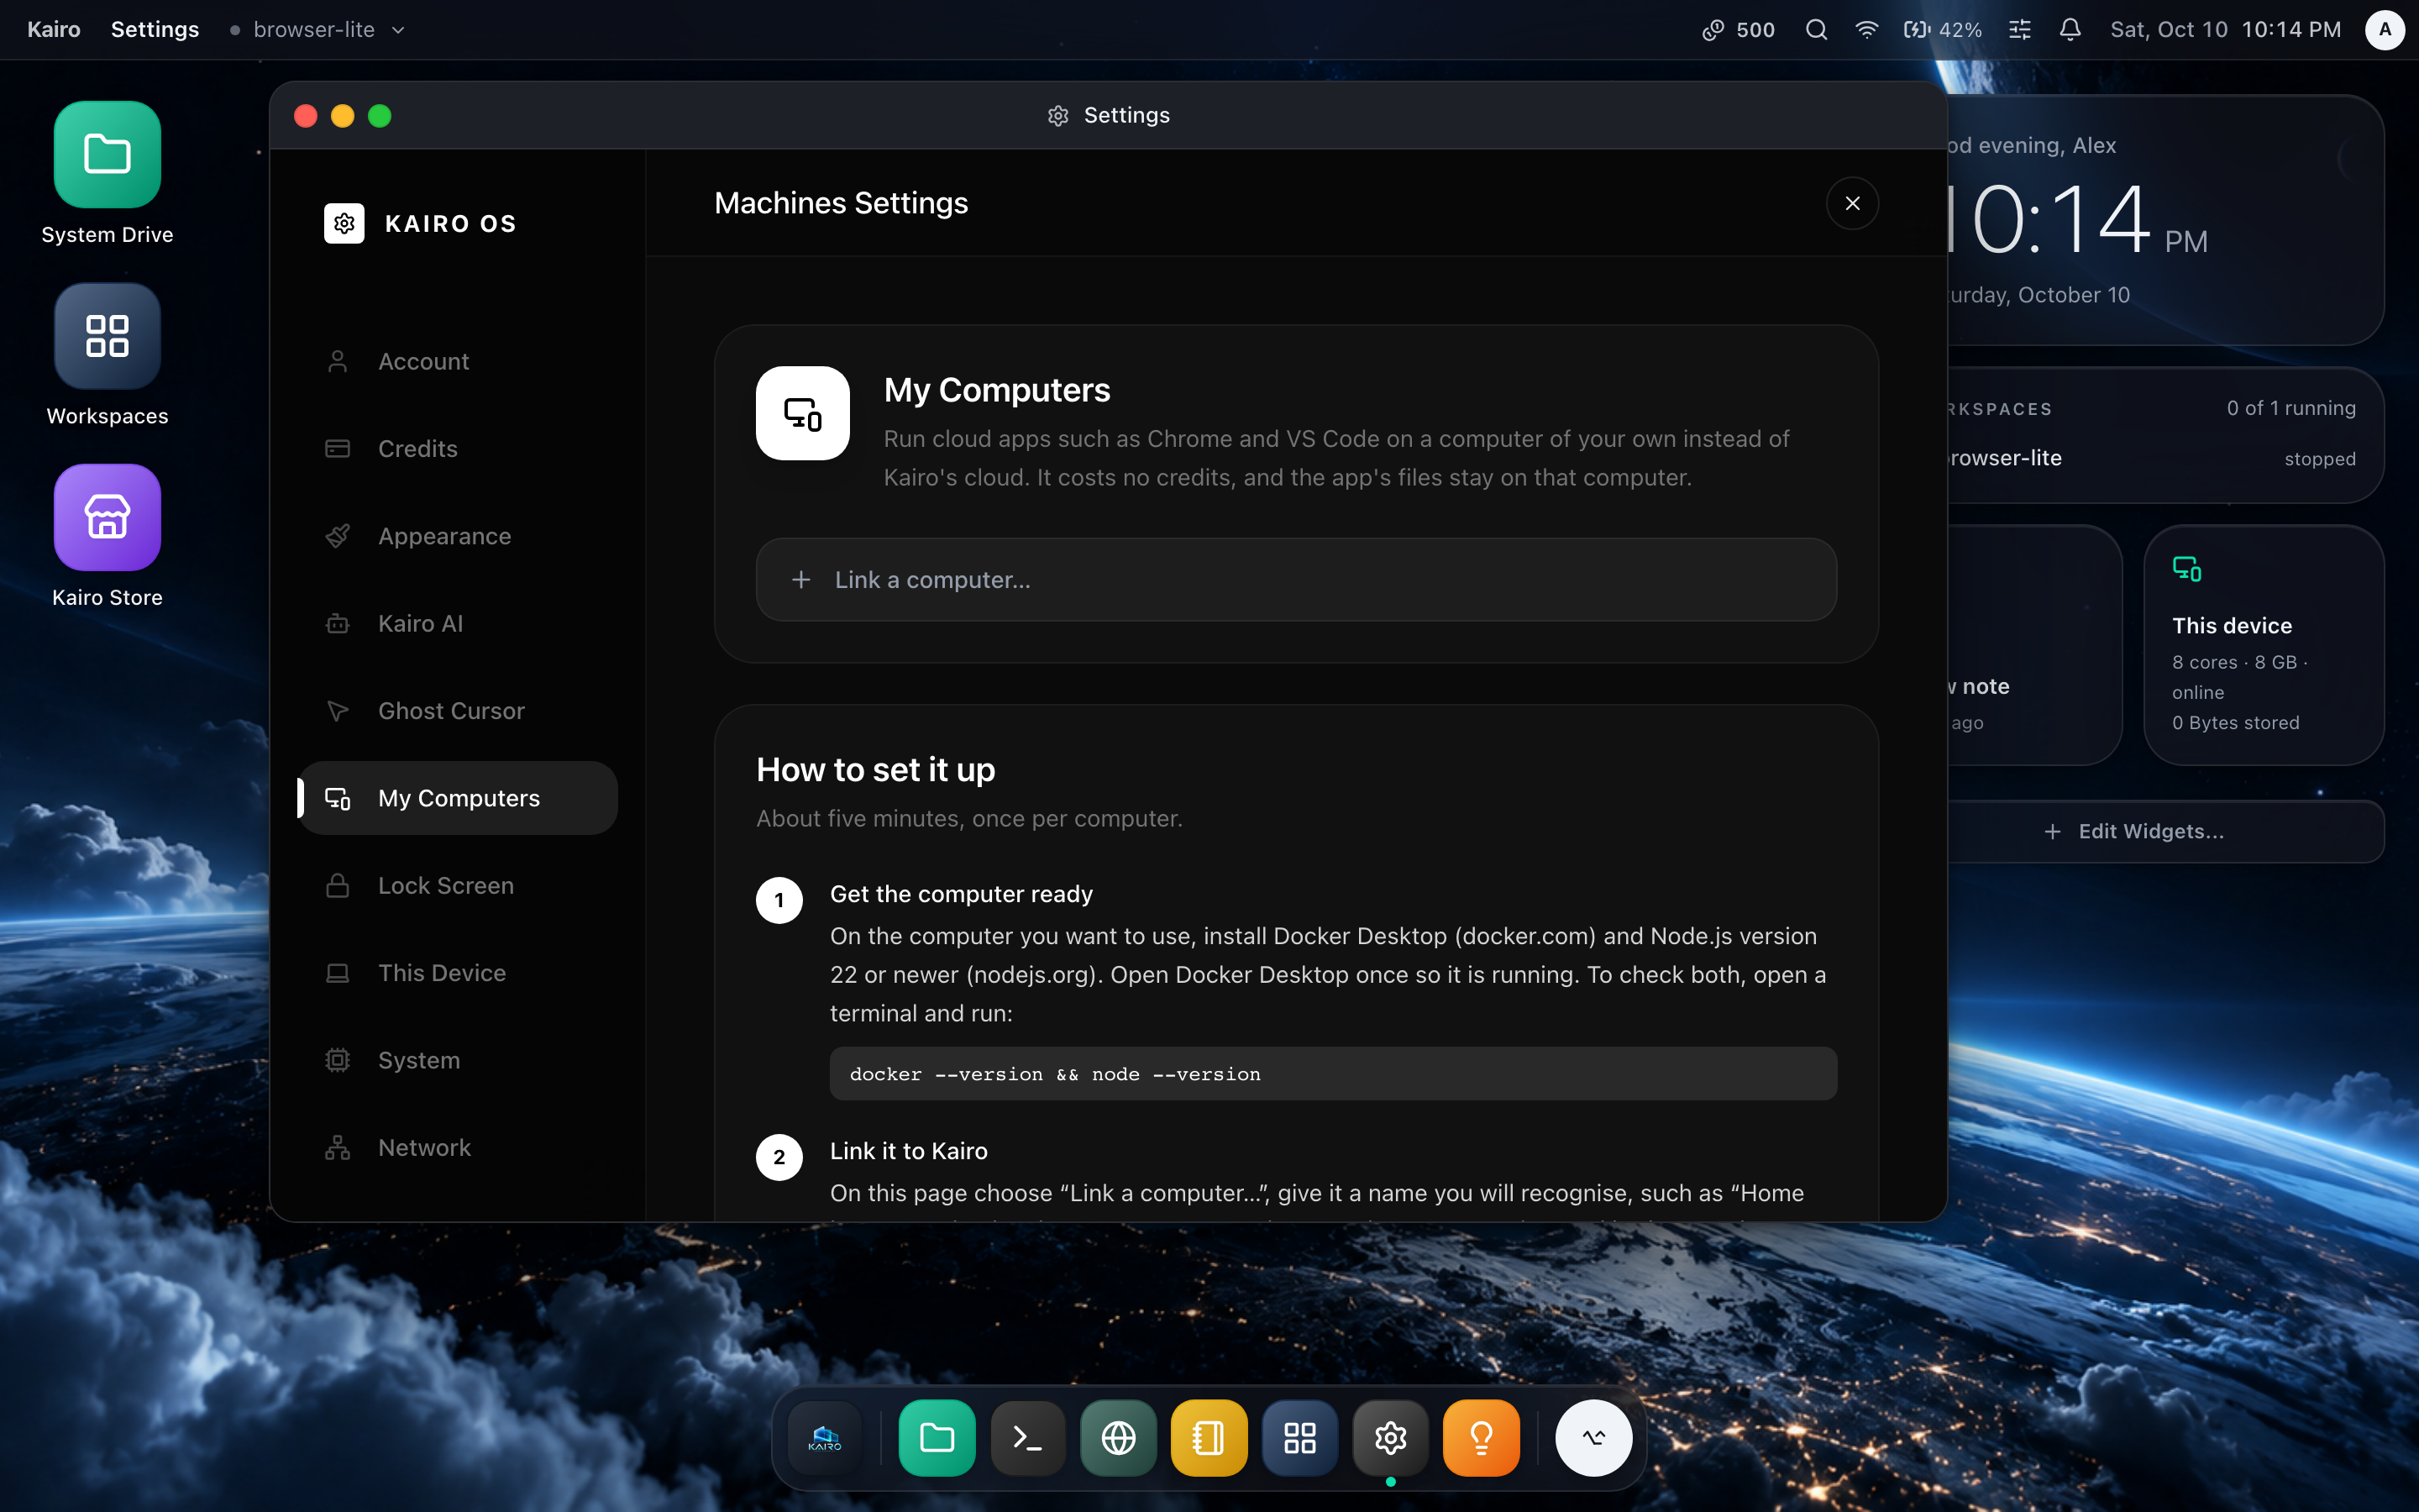Click the "Get the computer ready" step title
Screen dimensions: 2419x1512
[961, 894]
